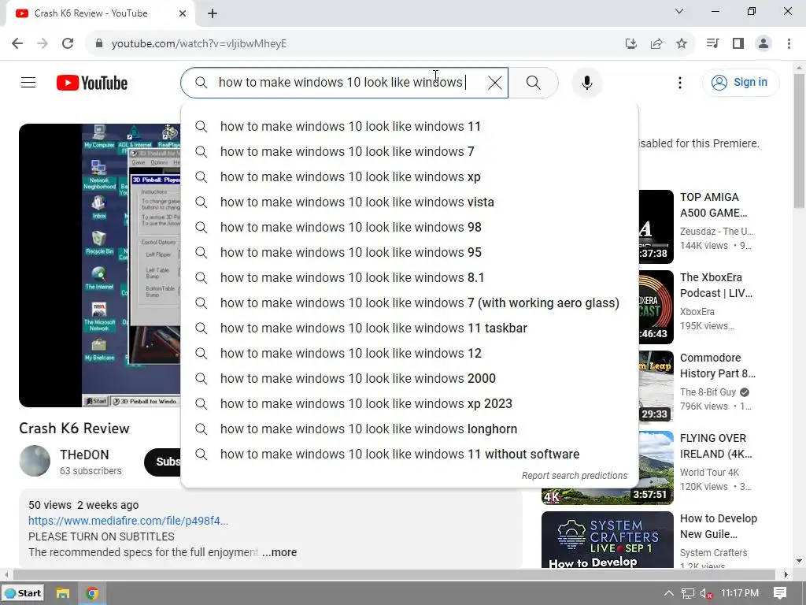Viewport: 806px width, 605px height.
Task: Open the notification center icon
Action: [780, 593]
